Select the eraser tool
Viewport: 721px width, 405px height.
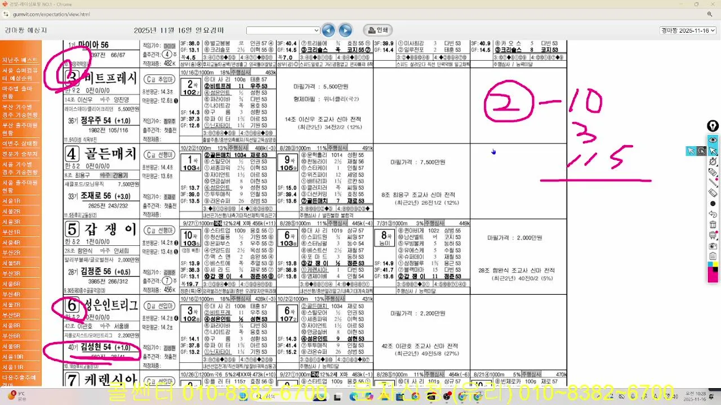[x=713, y=193]
